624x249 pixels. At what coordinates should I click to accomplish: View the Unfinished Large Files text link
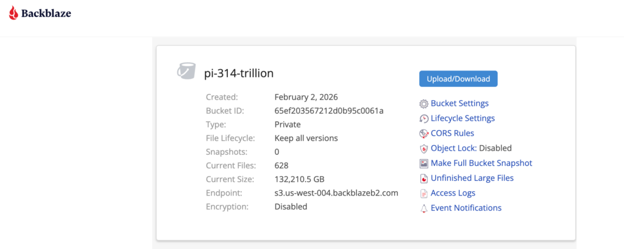click(472, 179)
